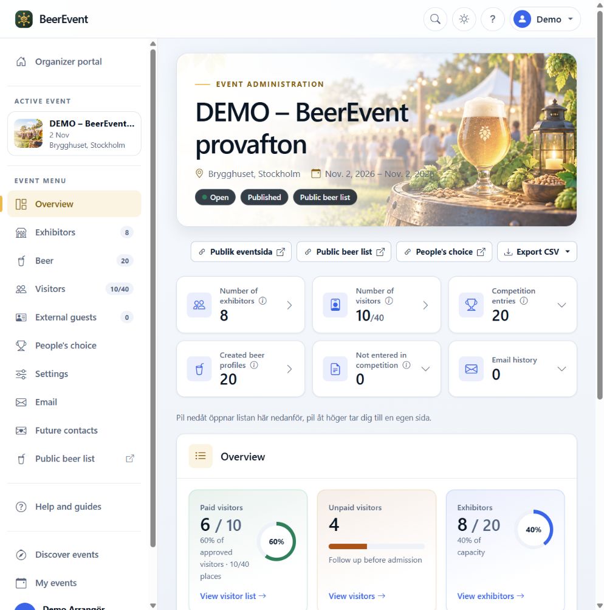
Task: Open the Demo user account dropdown
Action: [545, 19]
